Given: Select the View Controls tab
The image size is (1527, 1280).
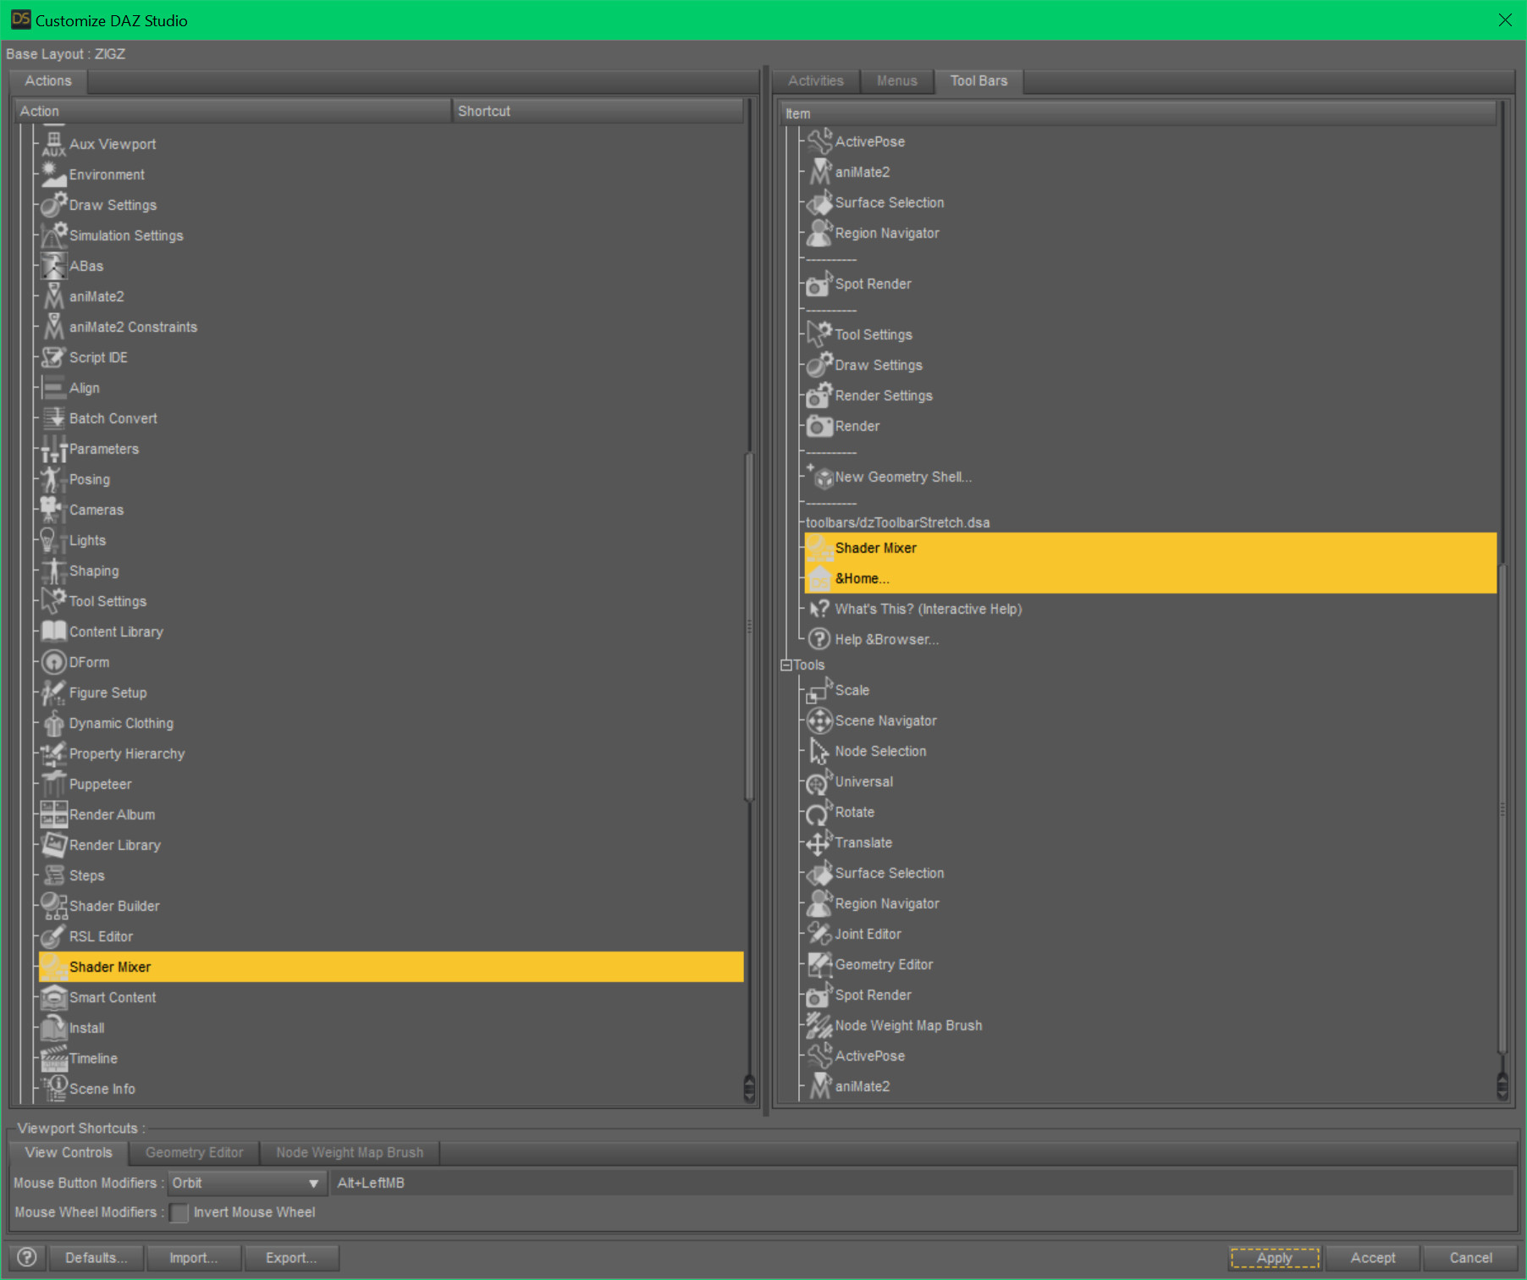Looking at the screenshot, I should [69, 1152].
